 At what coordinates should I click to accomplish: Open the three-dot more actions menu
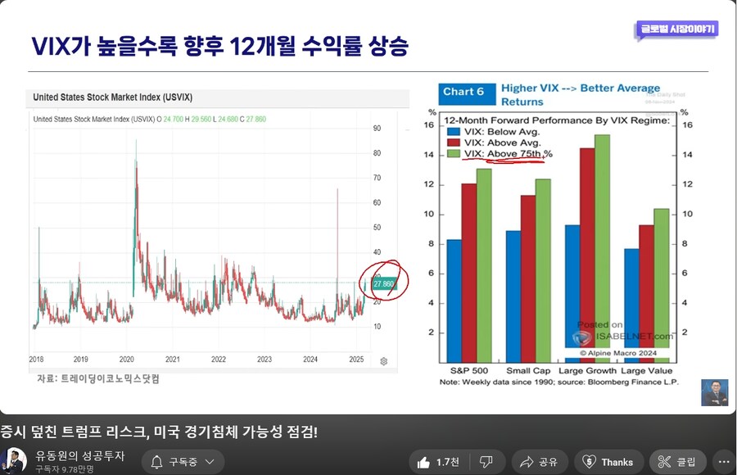(x=725, y=462)
